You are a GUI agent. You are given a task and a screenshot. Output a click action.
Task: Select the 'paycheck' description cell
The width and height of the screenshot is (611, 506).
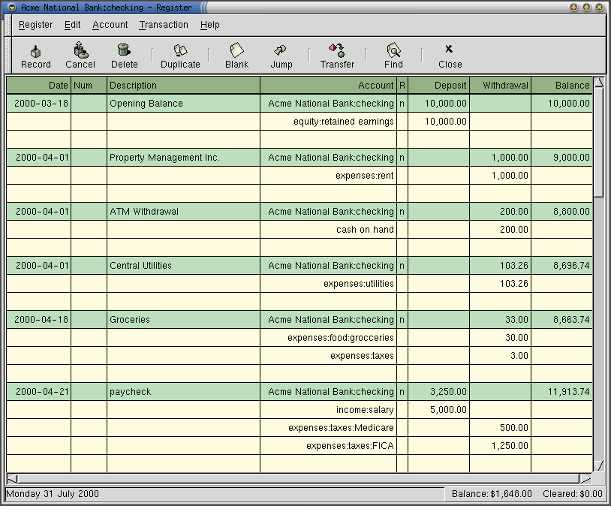pyautogui.click(x=183, y=392)
